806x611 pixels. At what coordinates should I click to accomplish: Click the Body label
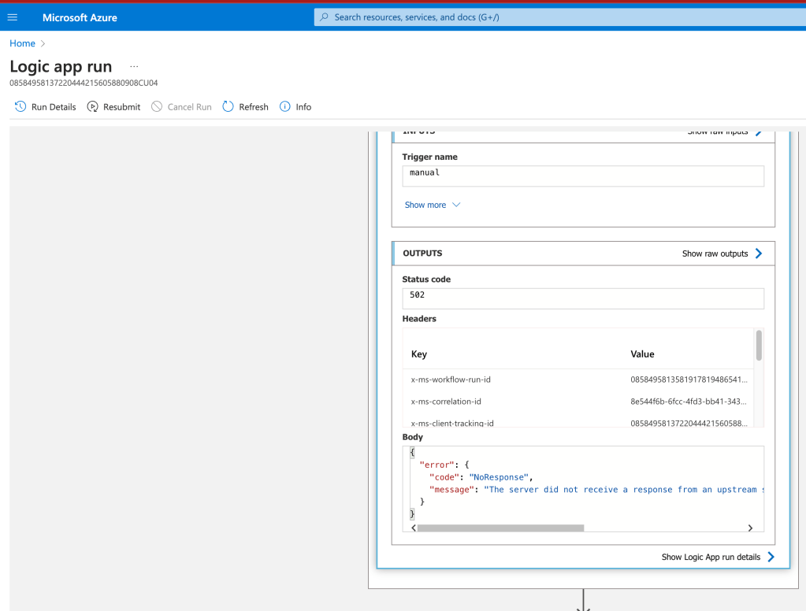coord(412,437)
